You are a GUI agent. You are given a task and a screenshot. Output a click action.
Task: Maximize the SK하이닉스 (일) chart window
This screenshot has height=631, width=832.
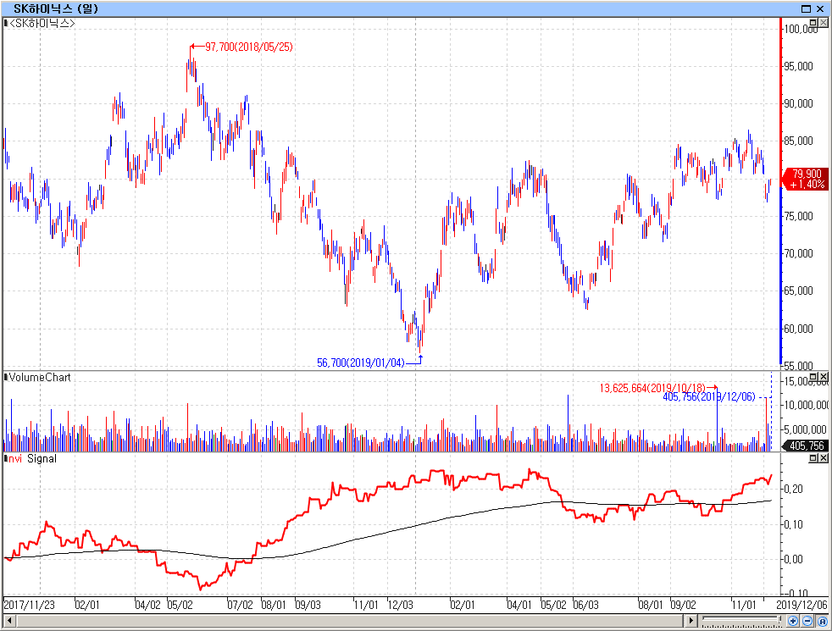pos(806,8)
